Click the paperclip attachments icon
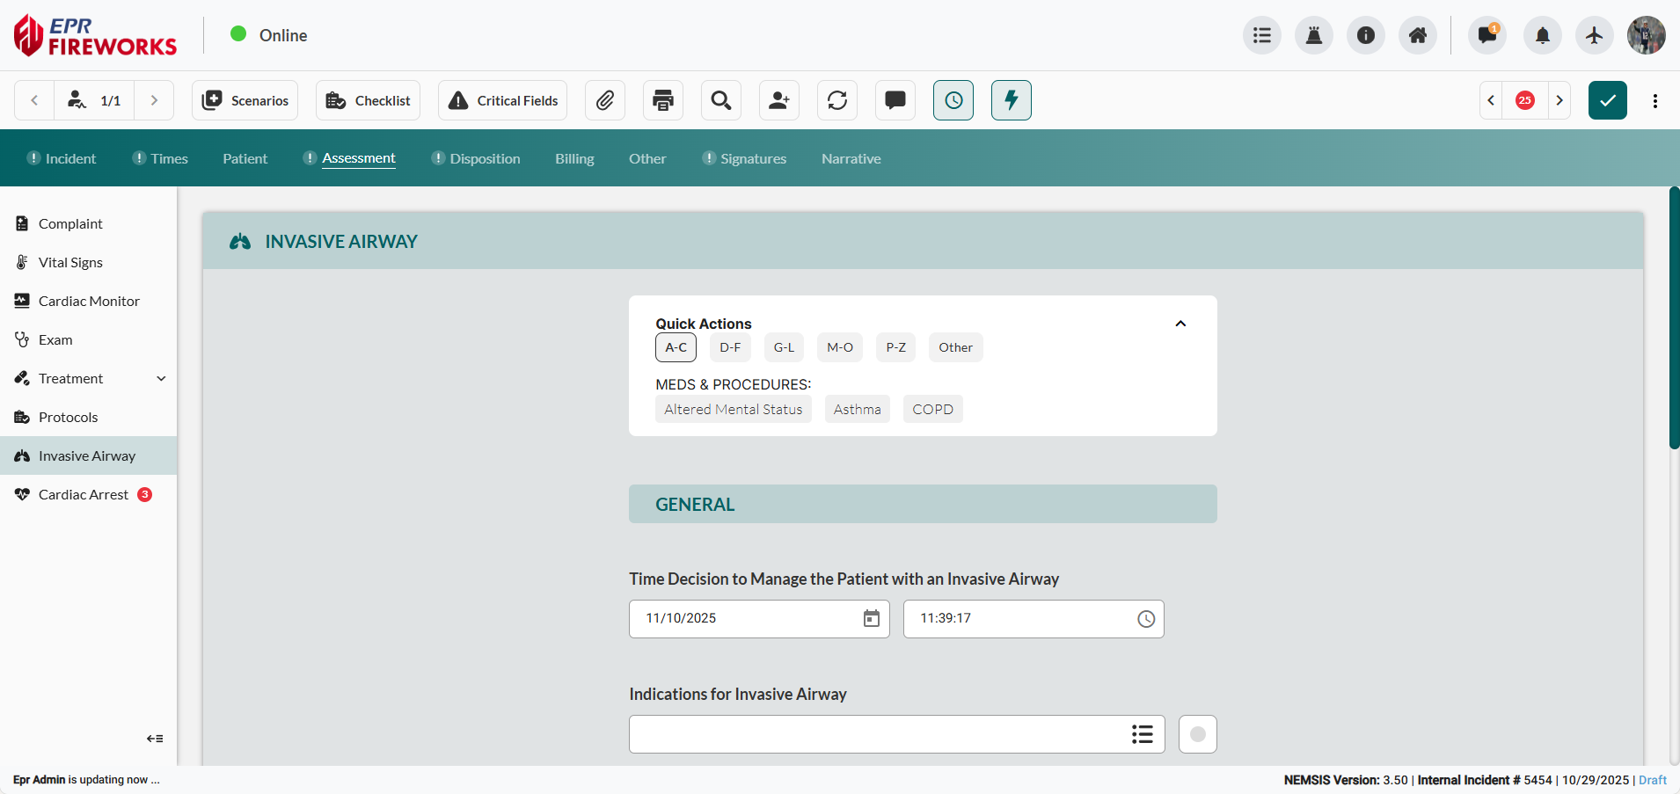Viewport: 1680px width, 794px height. [x=605, y=100]
